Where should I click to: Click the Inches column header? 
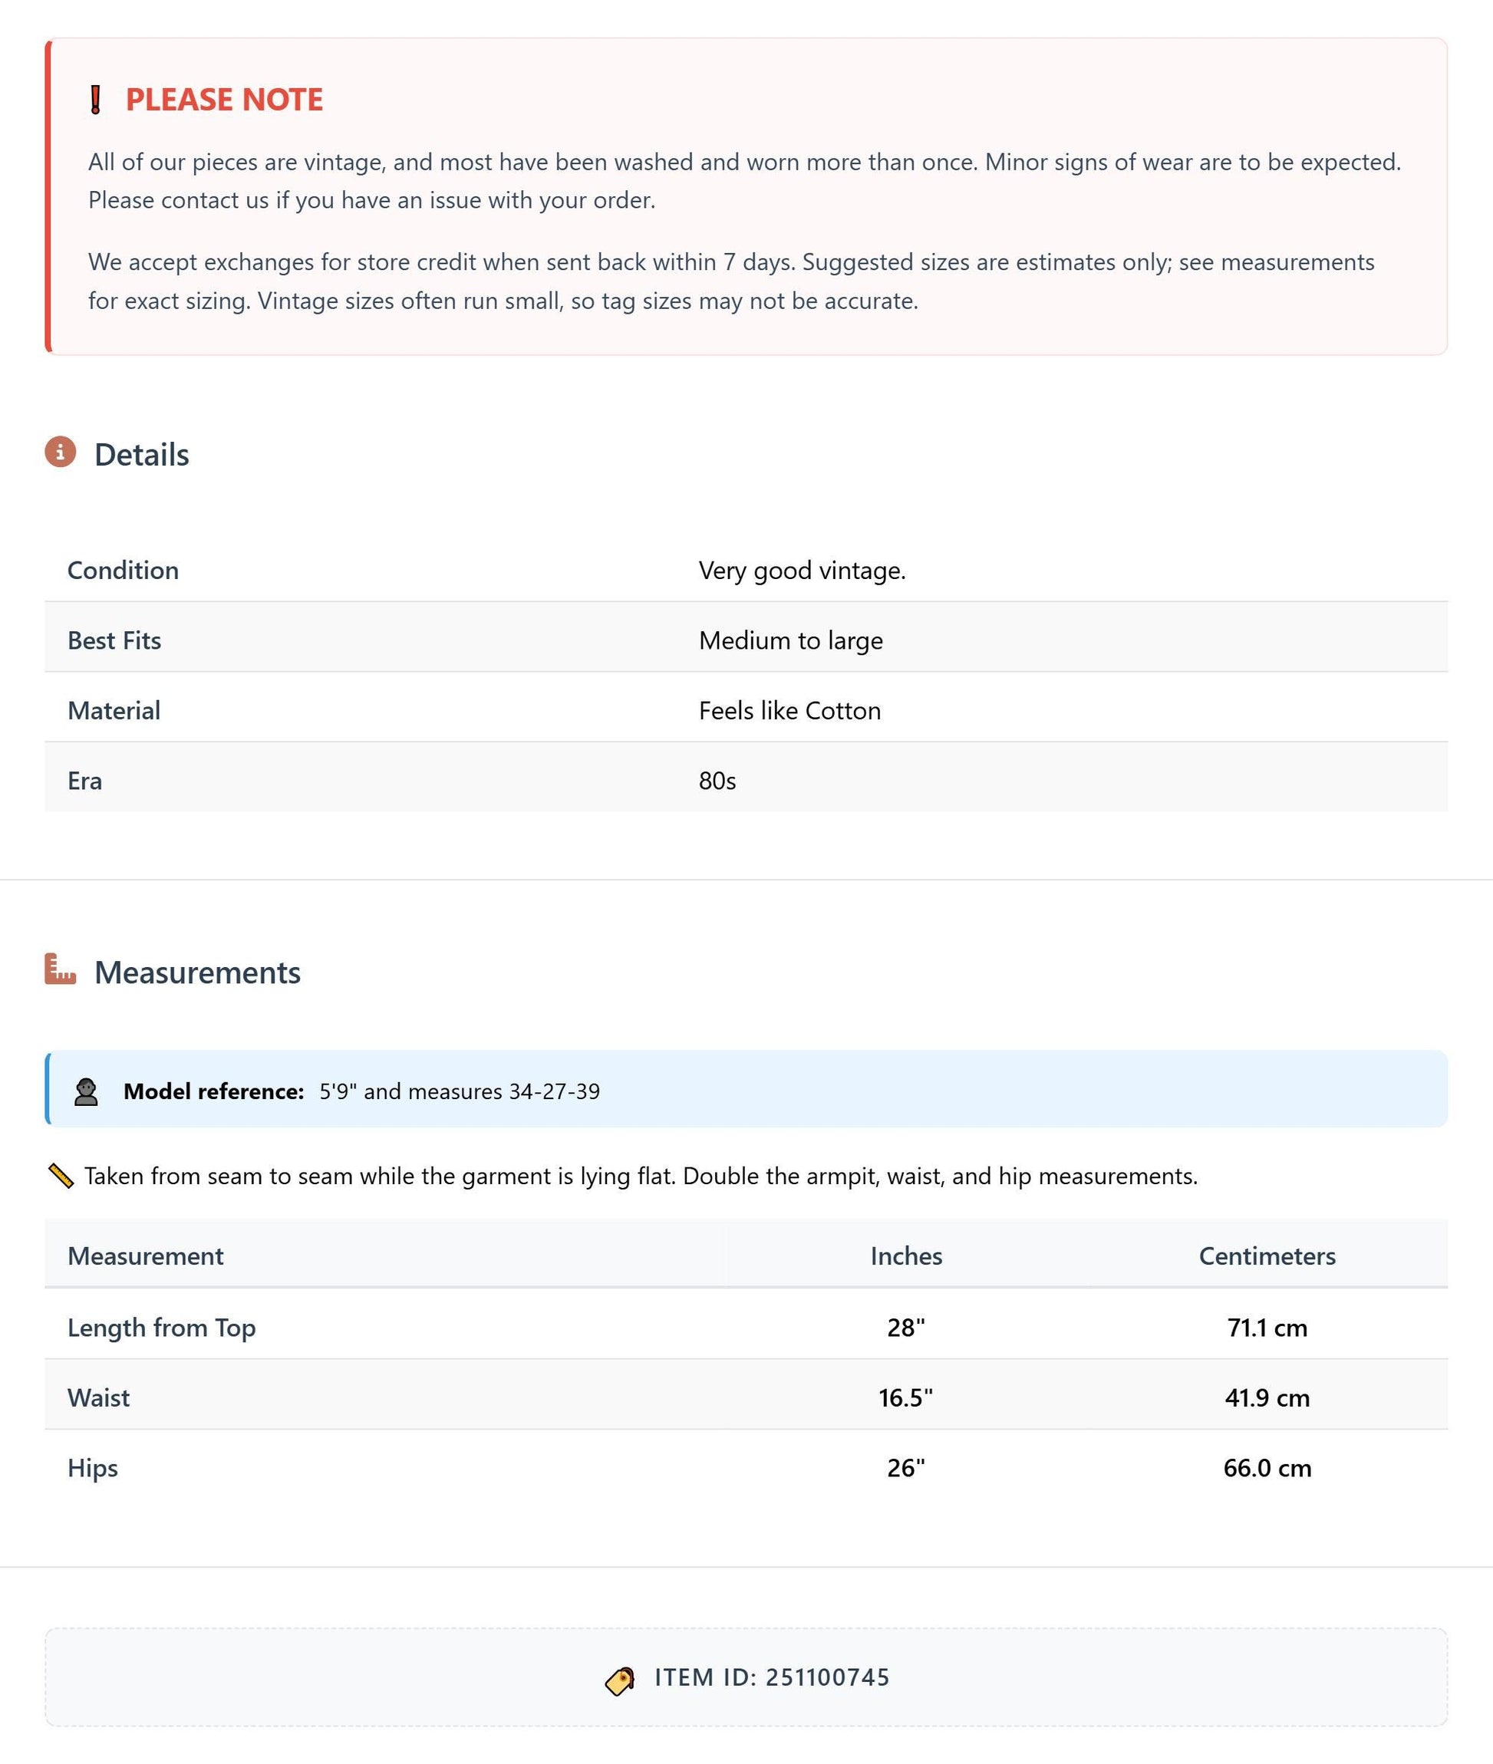907,1256
